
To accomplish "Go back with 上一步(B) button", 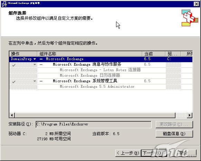I will click(x=128, y=153).
